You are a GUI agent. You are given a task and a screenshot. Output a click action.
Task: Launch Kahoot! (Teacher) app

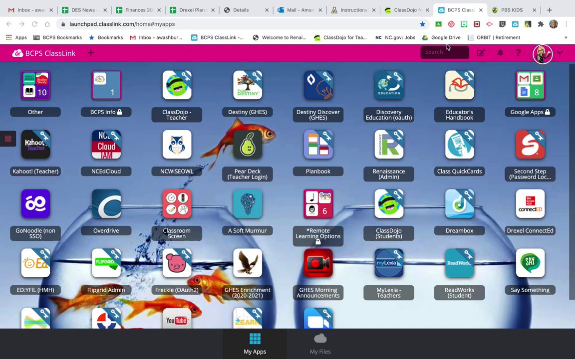[x=35, y=145]
